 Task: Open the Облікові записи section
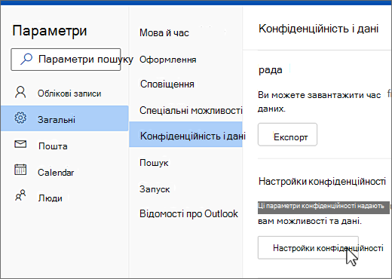tap(65, 94)
